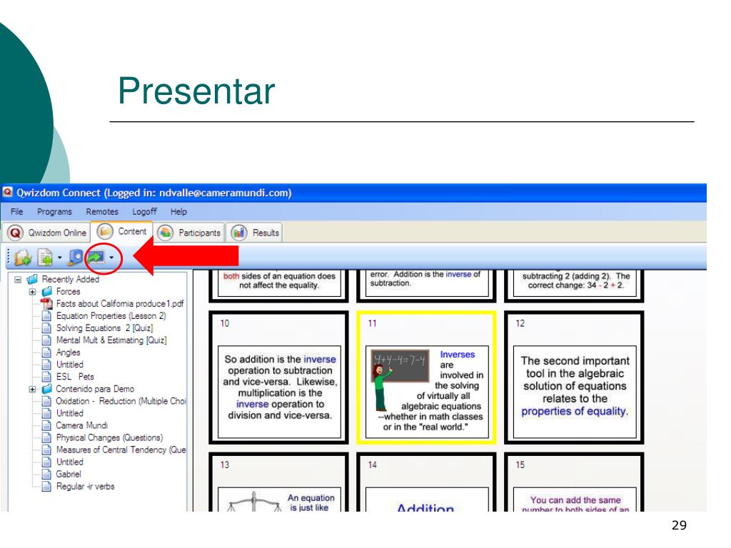Open the Present dropdown arrow
The height and width of the screenshot is (548, 731).
point(111,257)
